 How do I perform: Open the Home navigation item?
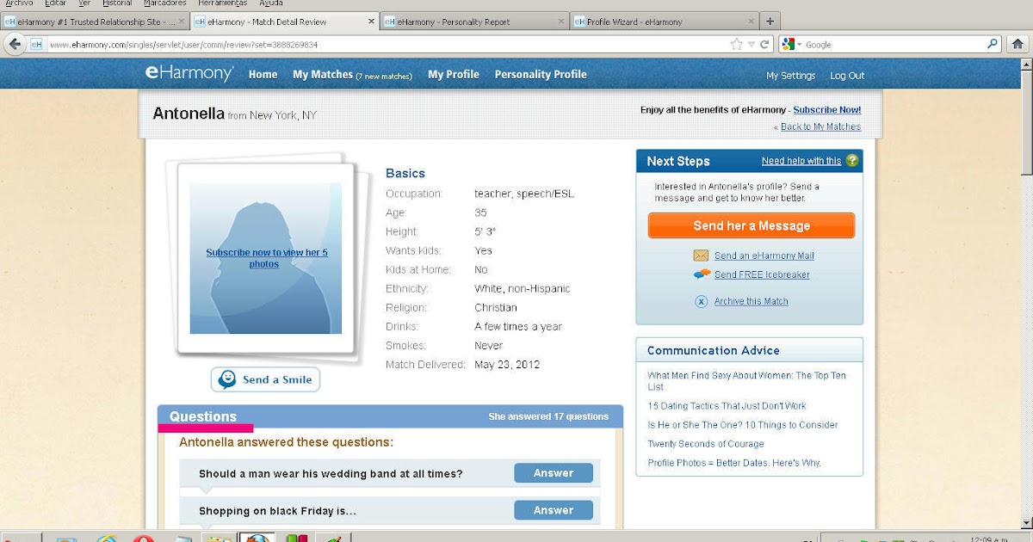coord(263,75)
